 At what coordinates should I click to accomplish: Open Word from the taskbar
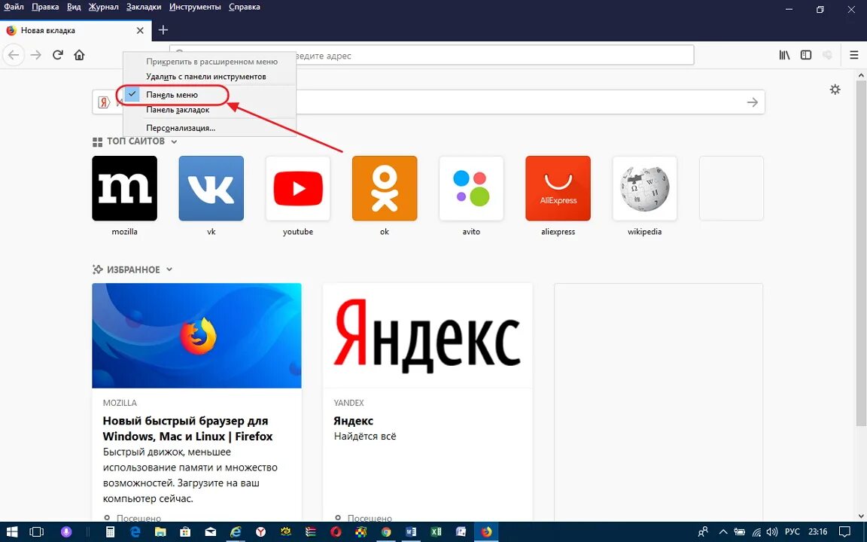[x=411, y=532]
